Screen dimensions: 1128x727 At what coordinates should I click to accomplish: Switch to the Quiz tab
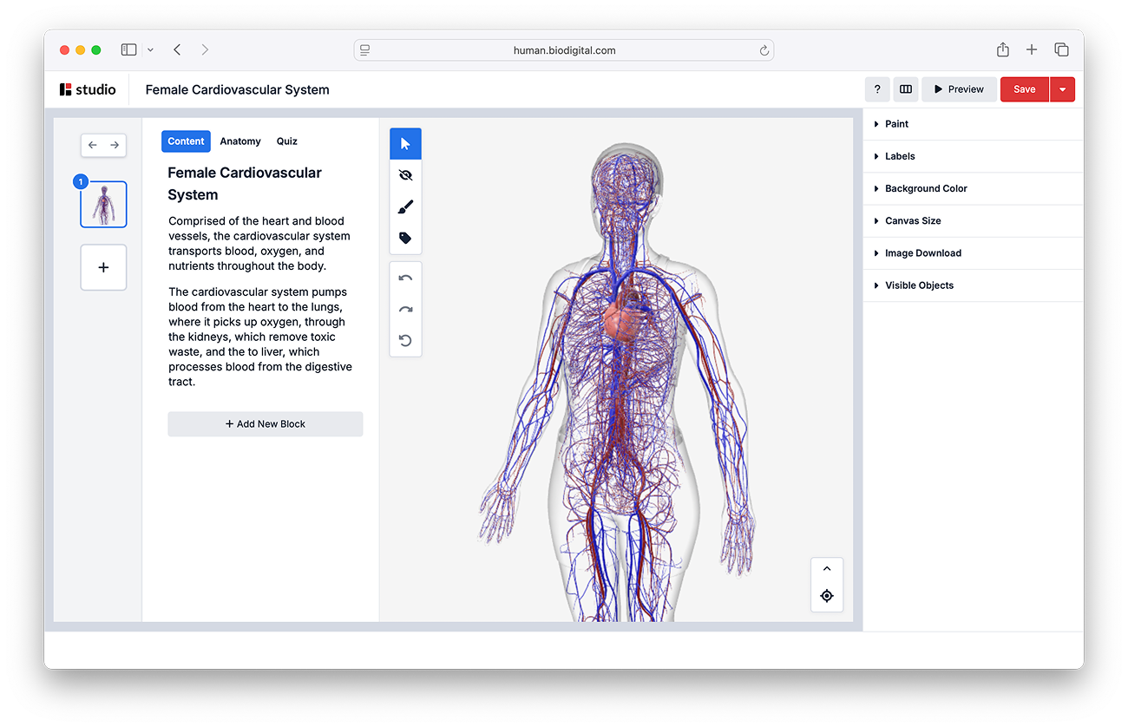click(287, 141)
